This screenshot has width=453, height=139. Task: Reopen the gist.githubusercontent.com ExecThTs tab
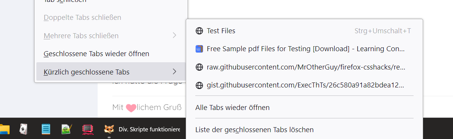[304, 86]
